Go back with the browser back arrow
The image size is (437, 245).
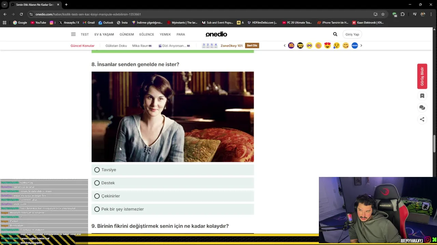coord(5,14)
